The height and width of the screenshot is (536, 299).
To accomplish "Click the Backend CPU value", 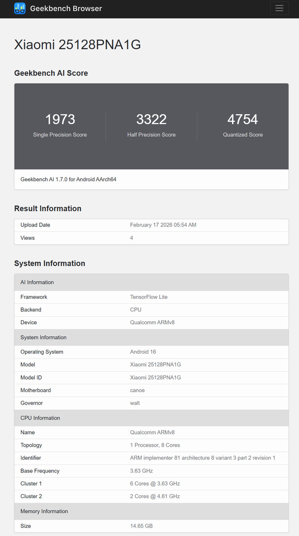I will click(136, 310).
